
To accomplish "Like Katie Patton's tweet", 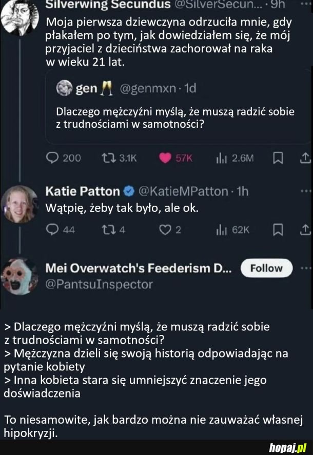I will [x=165, y=229].
